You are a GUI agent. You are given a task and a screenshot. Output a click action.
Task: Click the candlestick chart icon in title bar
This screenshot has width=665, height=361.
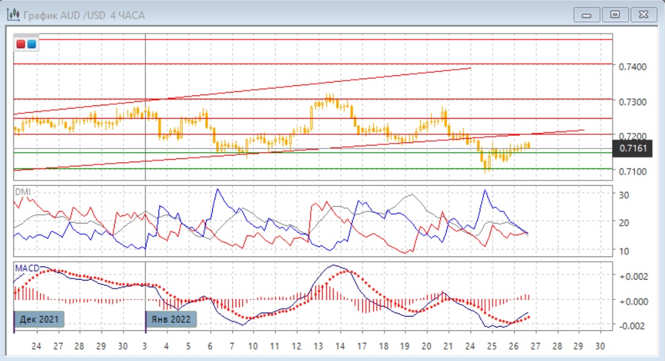pyautogui.click(x=12, y=14)
